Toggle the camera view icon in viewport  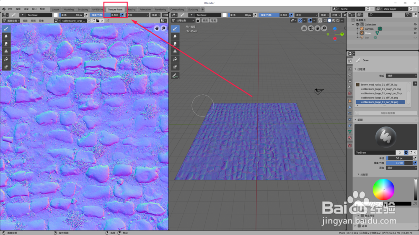click(x=311, y=28)
